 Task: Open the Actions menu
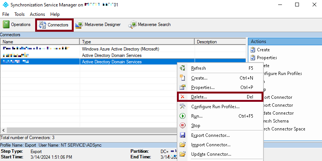point(37,14)
